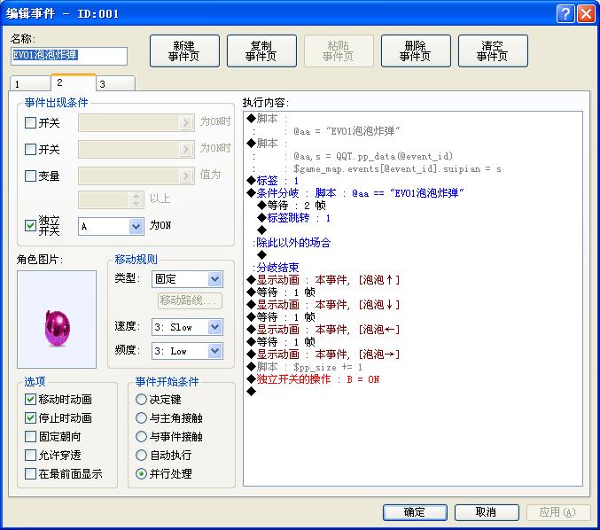Enable the 在最前面显示 option
The width and height of the screenshot is (600, 530).
tap(30, 474)
